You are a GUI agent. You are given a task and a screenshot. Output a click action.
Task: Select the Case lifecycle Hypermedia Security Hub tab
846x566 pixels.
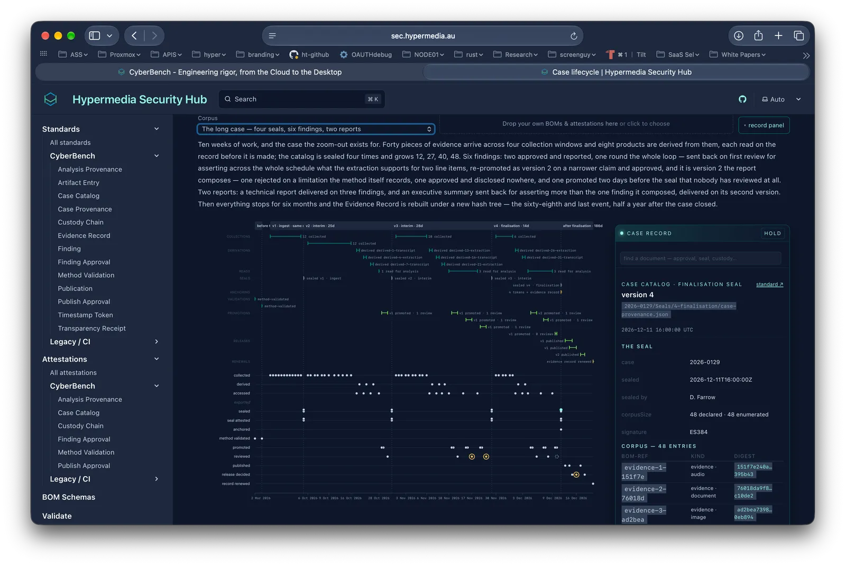pos(617,72)
